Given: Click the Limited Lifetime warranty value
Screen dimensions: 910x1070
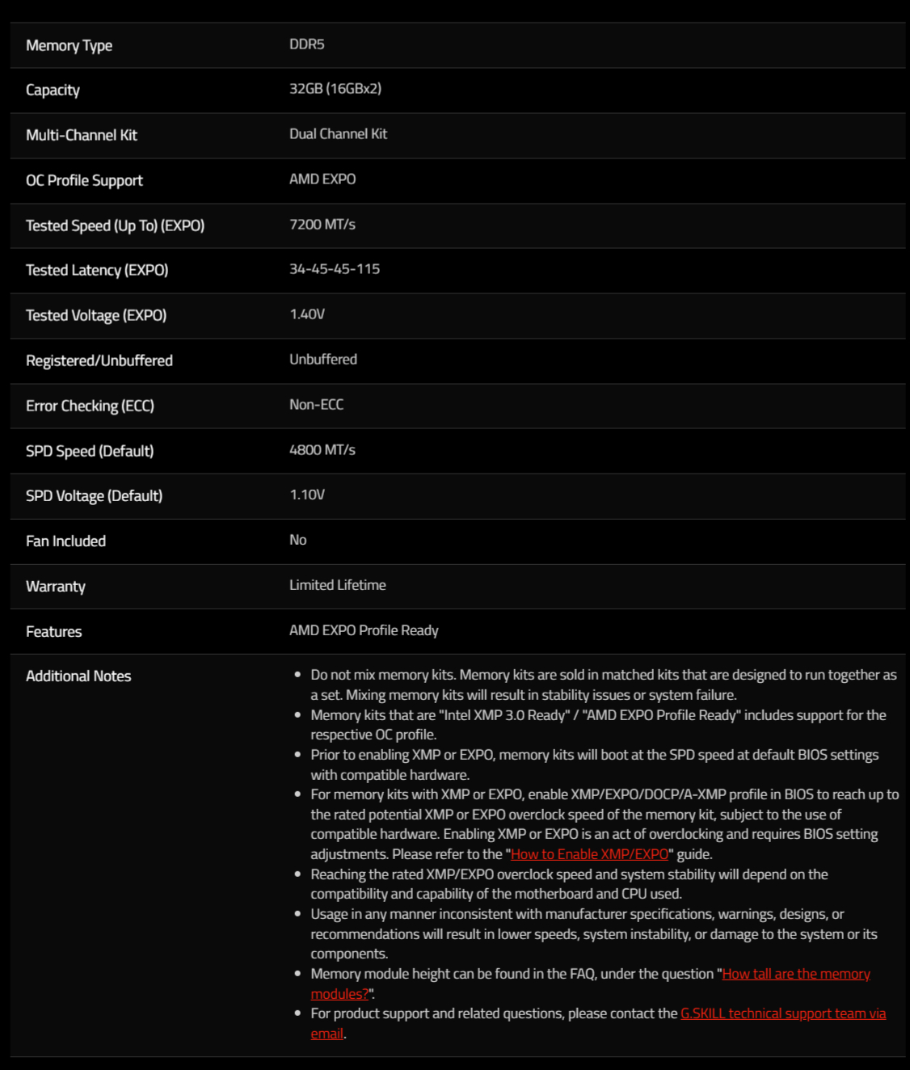Looking at the screenshot, I should [338, 585].
